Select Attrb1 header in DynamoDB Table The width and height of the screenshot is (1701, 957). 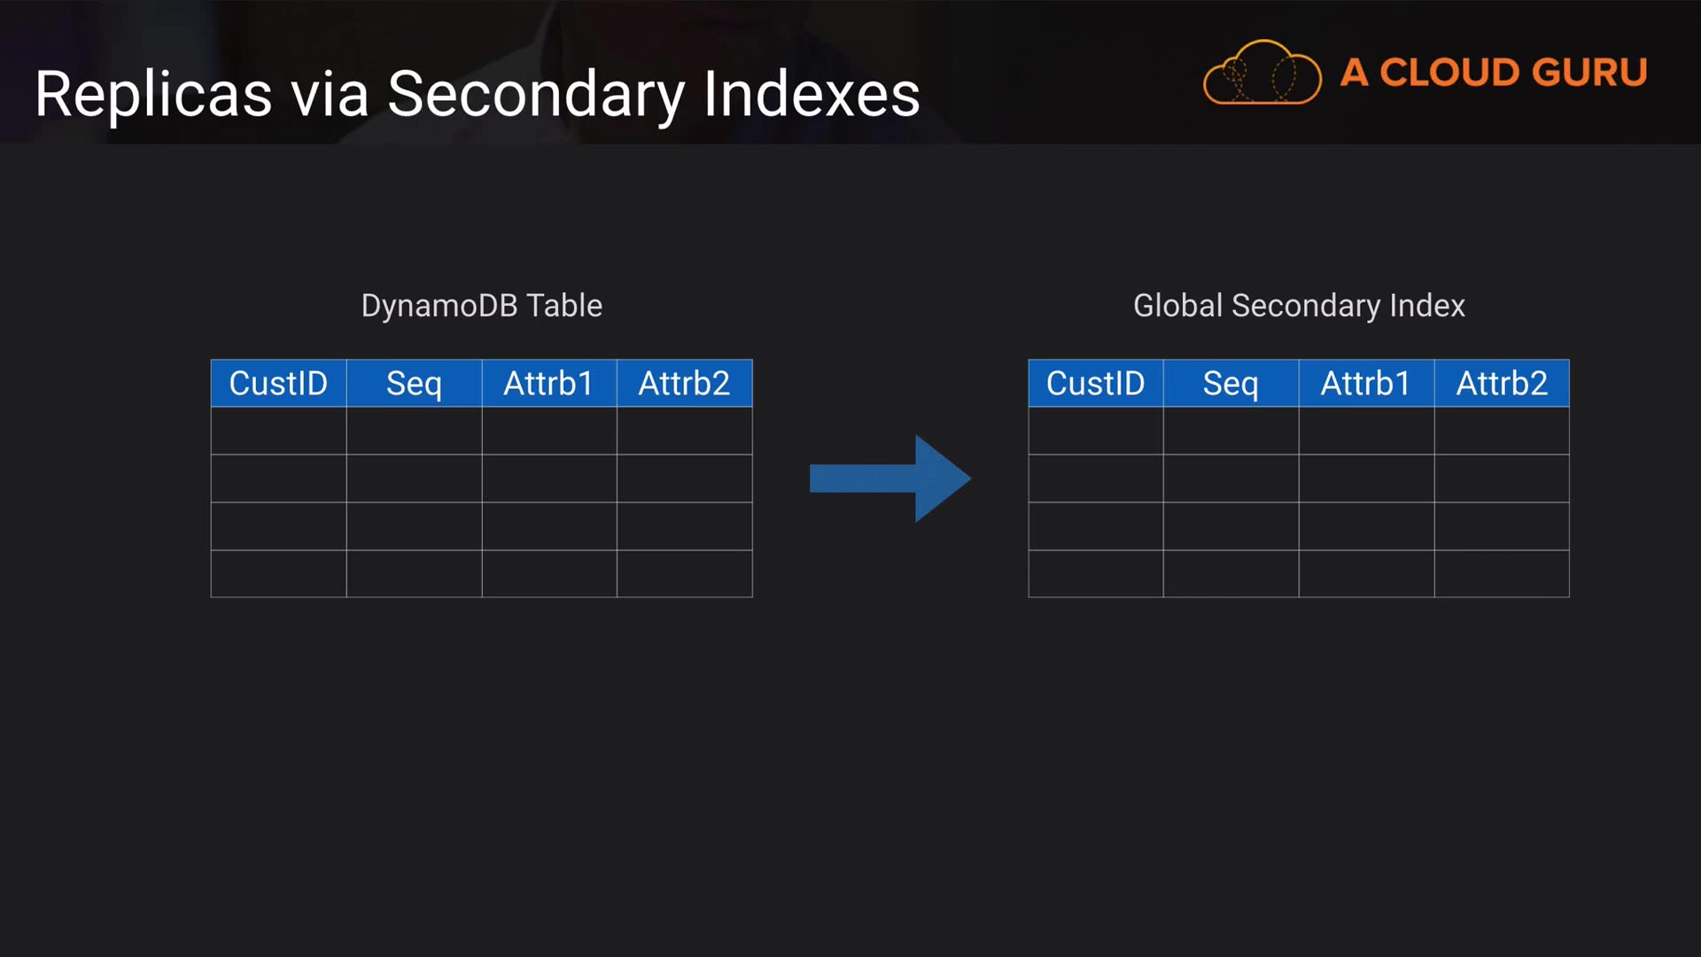pyautogui.click(x=548, y=384)
